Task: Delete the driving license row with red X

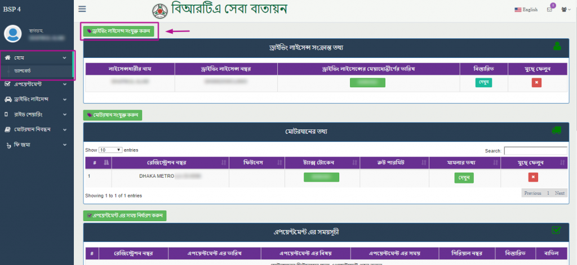Action: (x=536, y=82)
